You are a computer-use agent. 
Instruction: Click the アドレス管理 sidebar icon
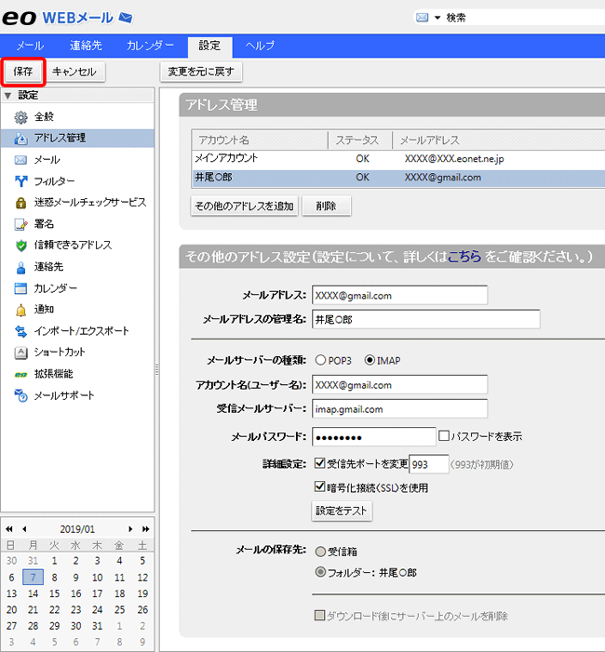pyautogui.click(x=20, y=139)
